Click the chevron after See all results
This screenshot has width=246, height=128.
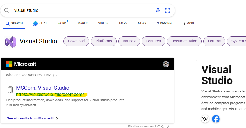57,118
